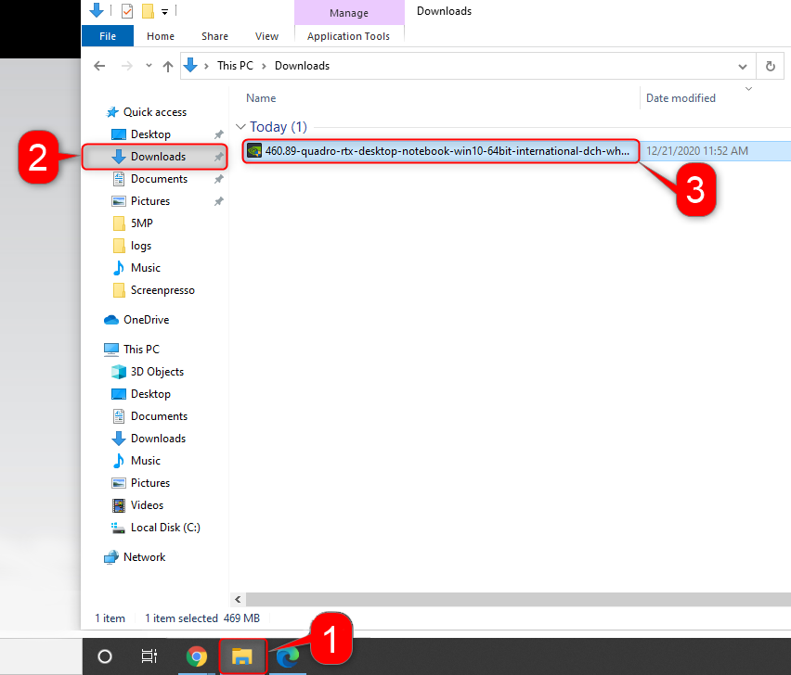
Task: Collapse the Today (1) group
Action: (x=240, y=126)
